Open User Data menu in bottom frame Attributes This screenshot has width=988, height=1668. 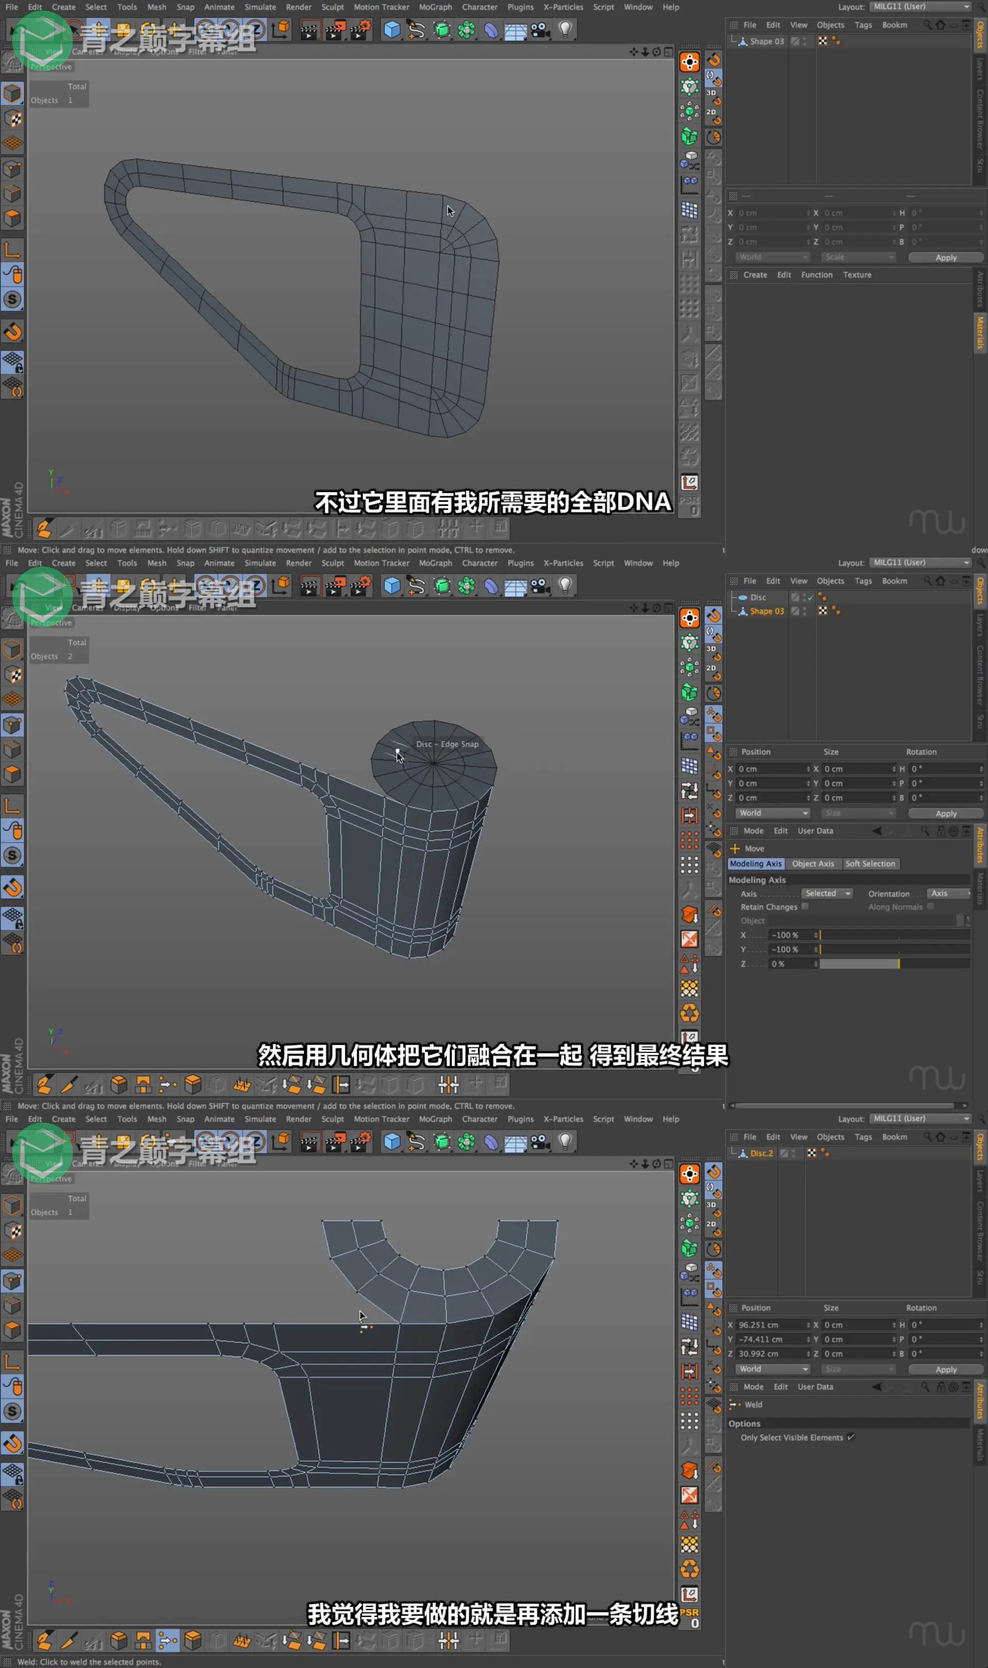tap(815, 1386)
